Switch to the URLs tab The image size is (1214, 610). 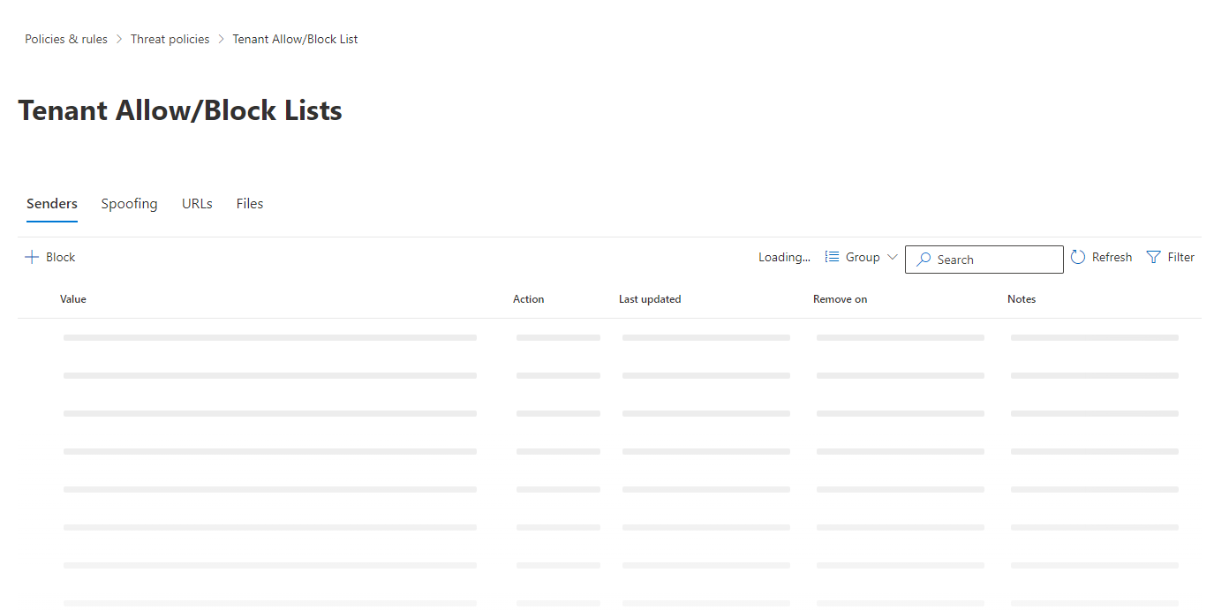click(196, 203)
